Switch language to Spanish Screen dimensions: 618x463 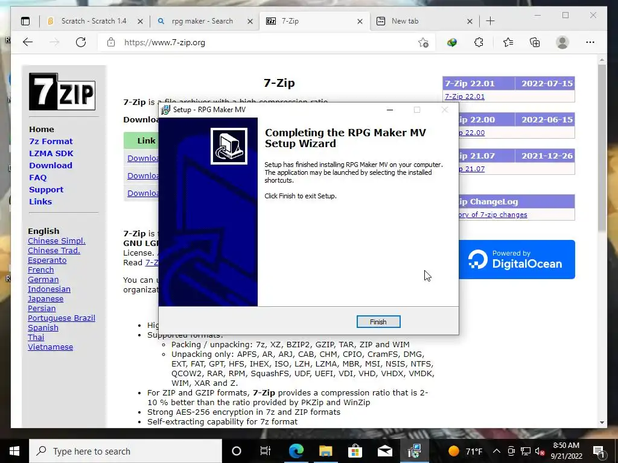pyautogui.click(x=43, y=327)
